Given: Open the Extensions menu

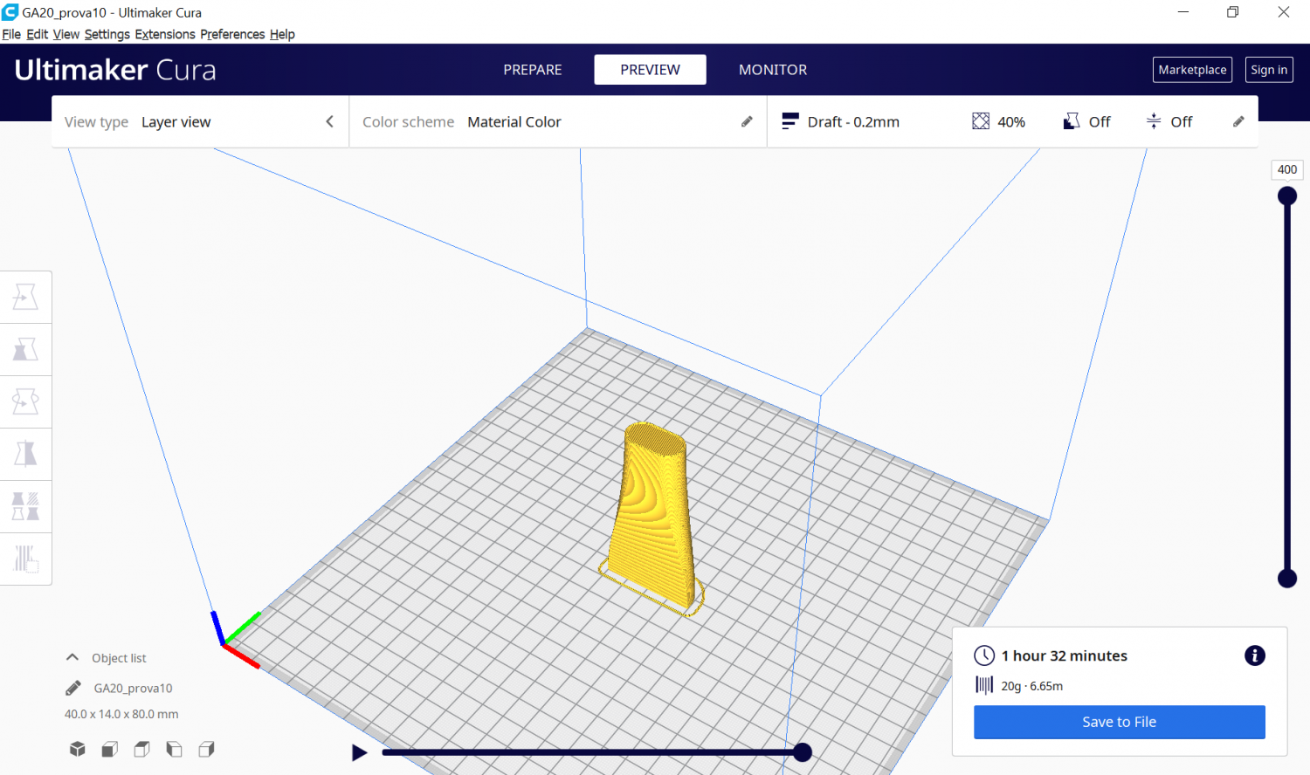Looking at the screenshot, I should click(165, 34).
